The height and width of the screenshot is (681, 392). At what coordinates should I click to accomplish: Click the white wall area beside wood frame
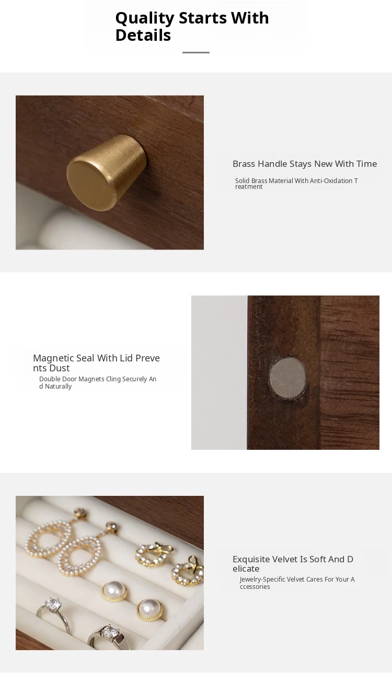click(x=219, y=372)
